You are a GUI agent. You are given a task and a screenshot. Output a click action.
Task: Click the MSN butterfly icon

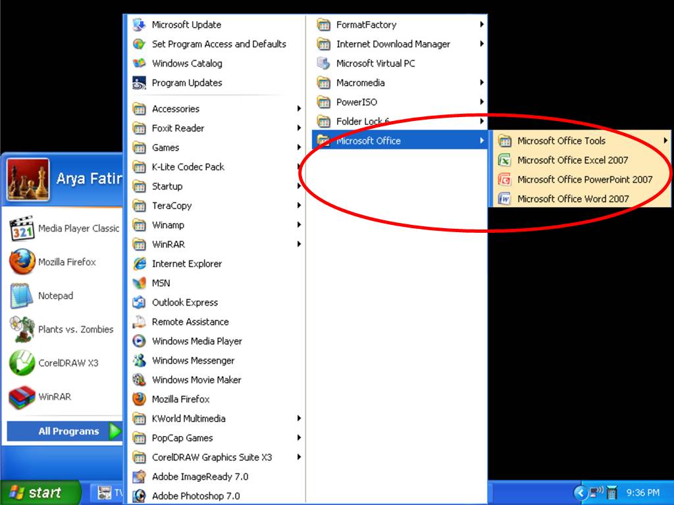139,283
